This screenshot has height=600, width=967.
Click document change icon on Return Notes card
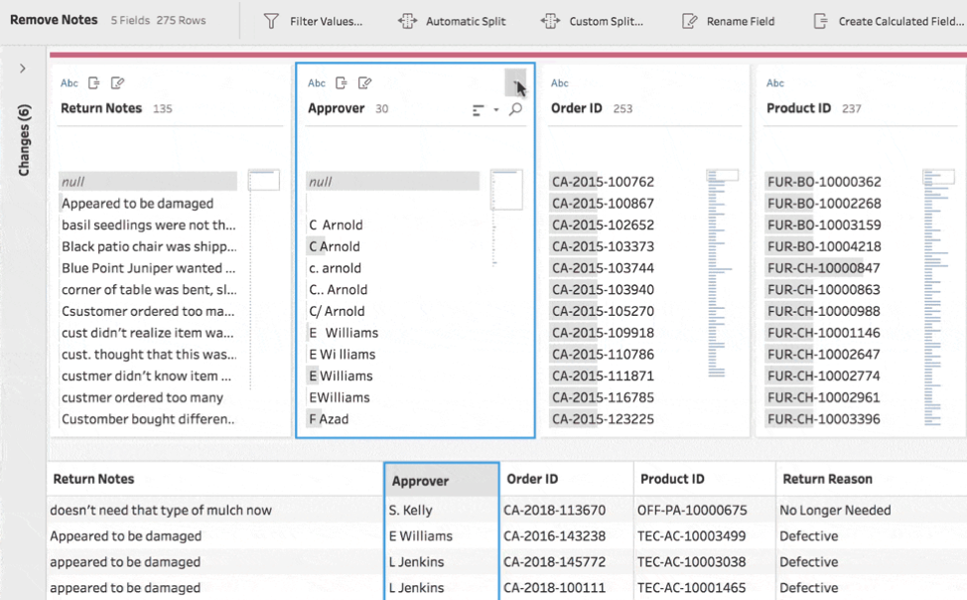click(x=93, y=82)
